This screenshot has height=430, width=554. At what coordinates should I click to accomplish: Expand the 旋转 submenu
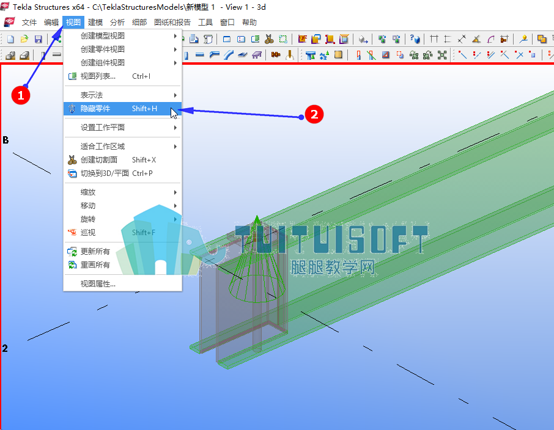[x=122, y=219]
